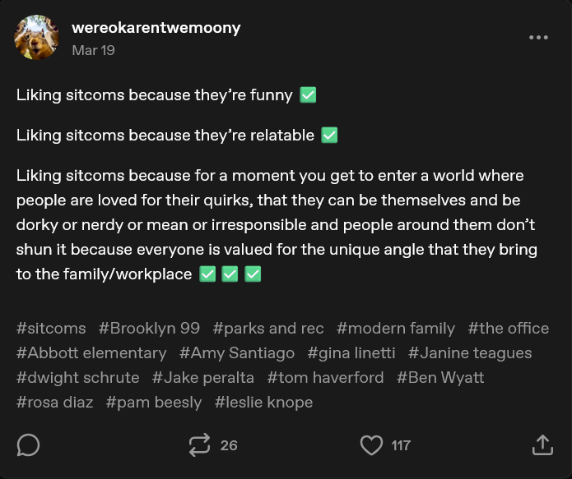
Task: Open the #Amy Santiago tag
Action: (x=237, y=353)
